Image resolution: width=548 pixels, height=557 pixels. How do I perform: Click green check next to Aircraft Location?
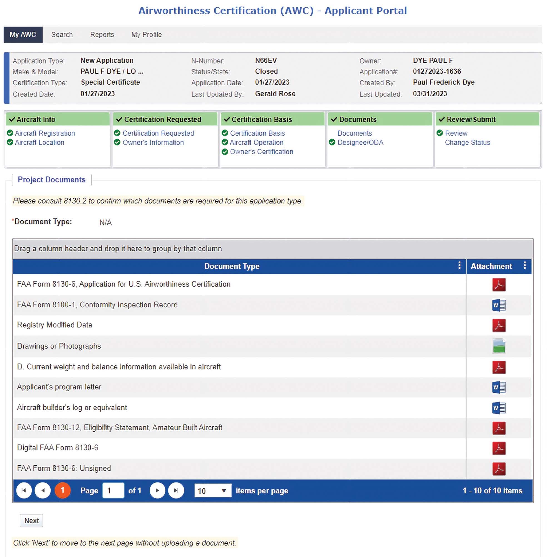coord(10,142)
